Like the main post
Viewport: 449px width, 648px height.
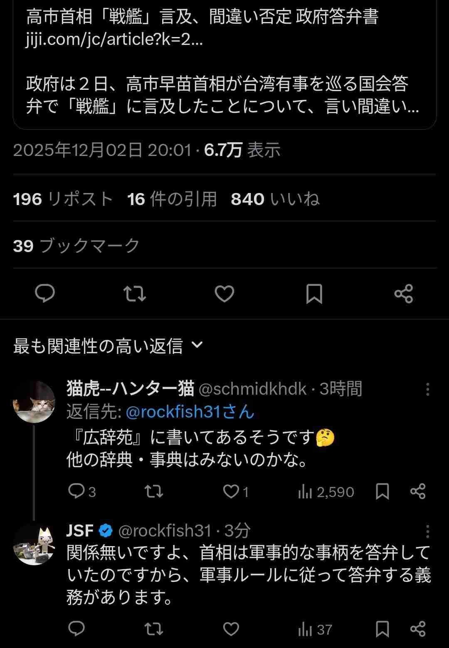pos(224,294)
